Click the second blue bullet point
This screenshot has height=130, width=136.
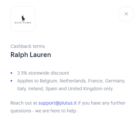tap(11, 81)
